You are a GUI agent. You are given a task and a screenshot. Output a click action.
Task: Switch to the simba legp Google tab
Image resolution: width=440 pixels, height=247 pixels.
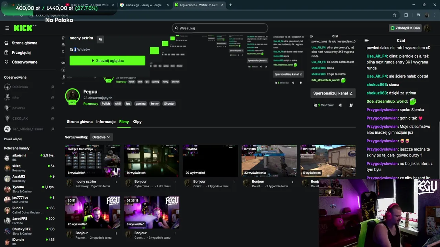[x=144, y=5]
